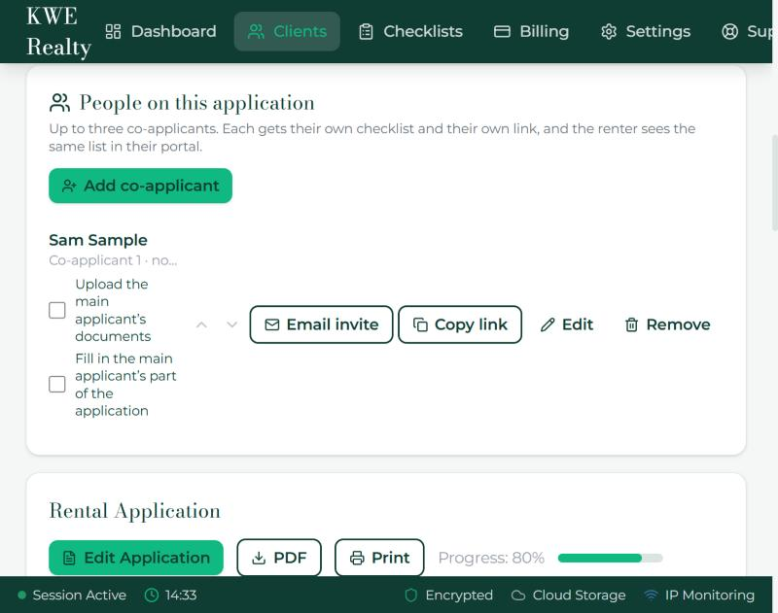The height and width of the screenshot is (613, 778).
Task: Click the page vertical scrollbar
Action: point(774,183)
